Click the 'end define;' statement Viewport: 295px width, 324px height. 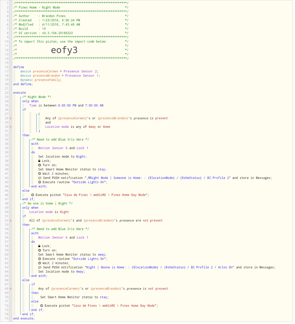point(23,84)
